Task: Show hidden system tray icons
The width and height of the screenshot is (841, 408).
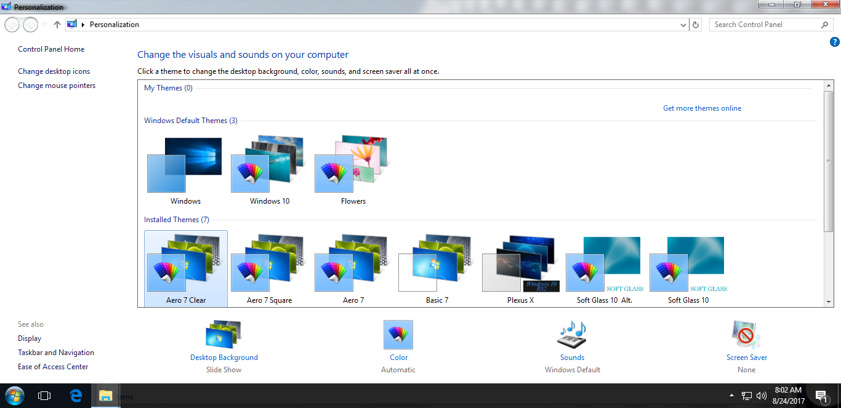Action: [x=731, y=396]
